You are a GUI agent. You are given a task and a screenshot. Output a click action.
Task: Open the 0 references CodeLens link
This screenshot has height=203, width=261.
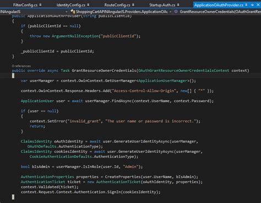click(21, 66)
